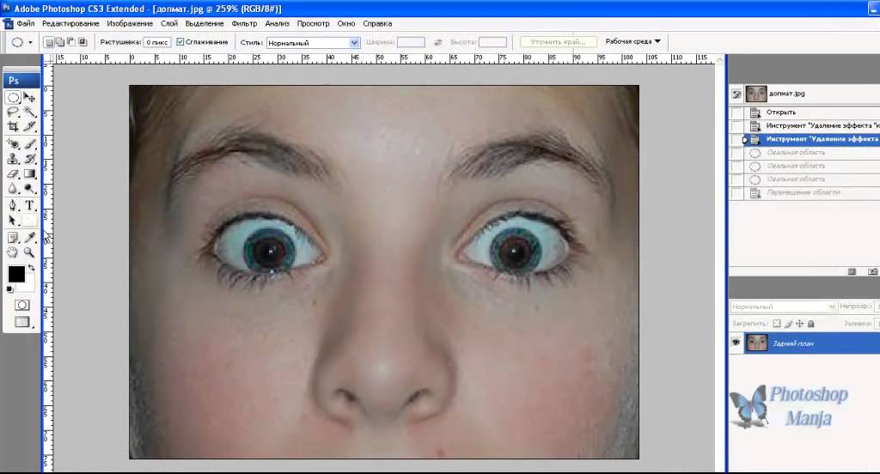
Task: Open the Справка menu
Action: click(x=377, y=23)
